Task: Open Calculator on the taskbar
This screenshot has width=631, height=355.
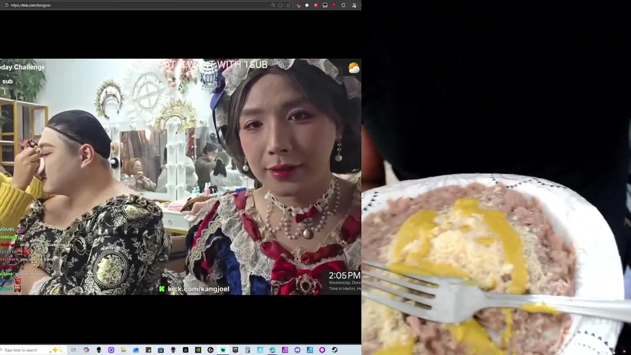Action: tap(247, 350)
